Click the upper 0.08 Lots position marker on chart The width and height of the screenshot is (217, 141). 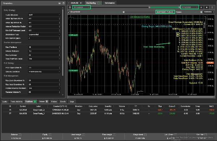coord(73,35)
